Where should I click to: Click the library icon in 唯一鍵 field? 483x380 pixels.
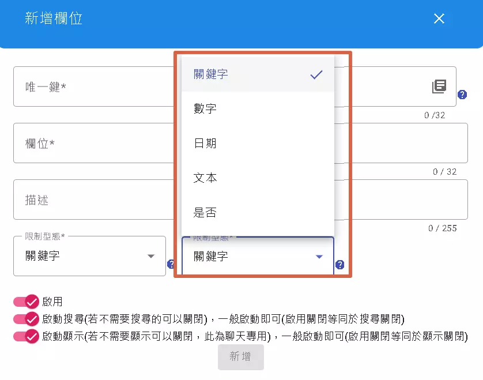pos(439,86)
